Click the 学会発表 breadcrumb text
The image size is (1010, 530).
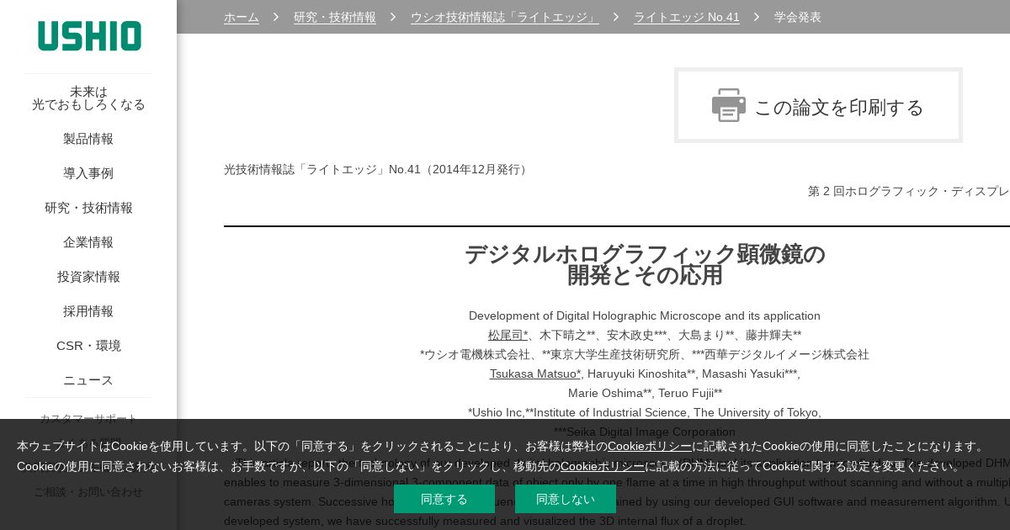798,17
